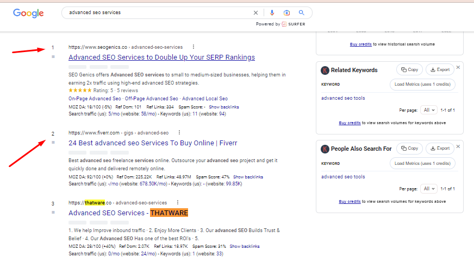
Task: Click Buy credits in People Also Search For
Action: pyautogui.click(x=350, y=202)
